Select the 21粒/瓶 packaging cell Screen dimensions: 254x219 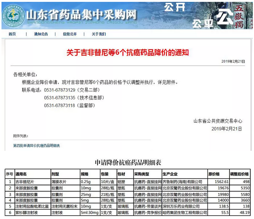pyautogui.click(x=108, y=194)
